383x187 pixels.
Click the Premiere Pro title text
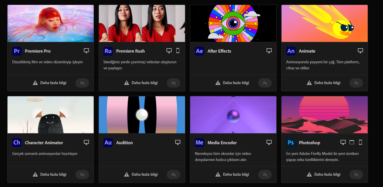pyautogui.click(x=38, y=51)
